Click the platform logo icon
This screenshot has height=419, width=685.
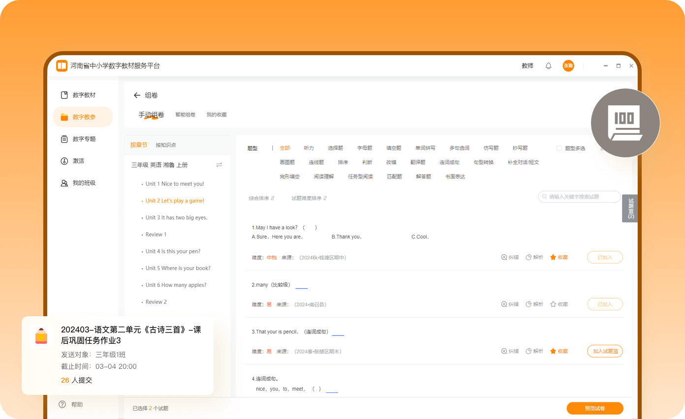62,65
